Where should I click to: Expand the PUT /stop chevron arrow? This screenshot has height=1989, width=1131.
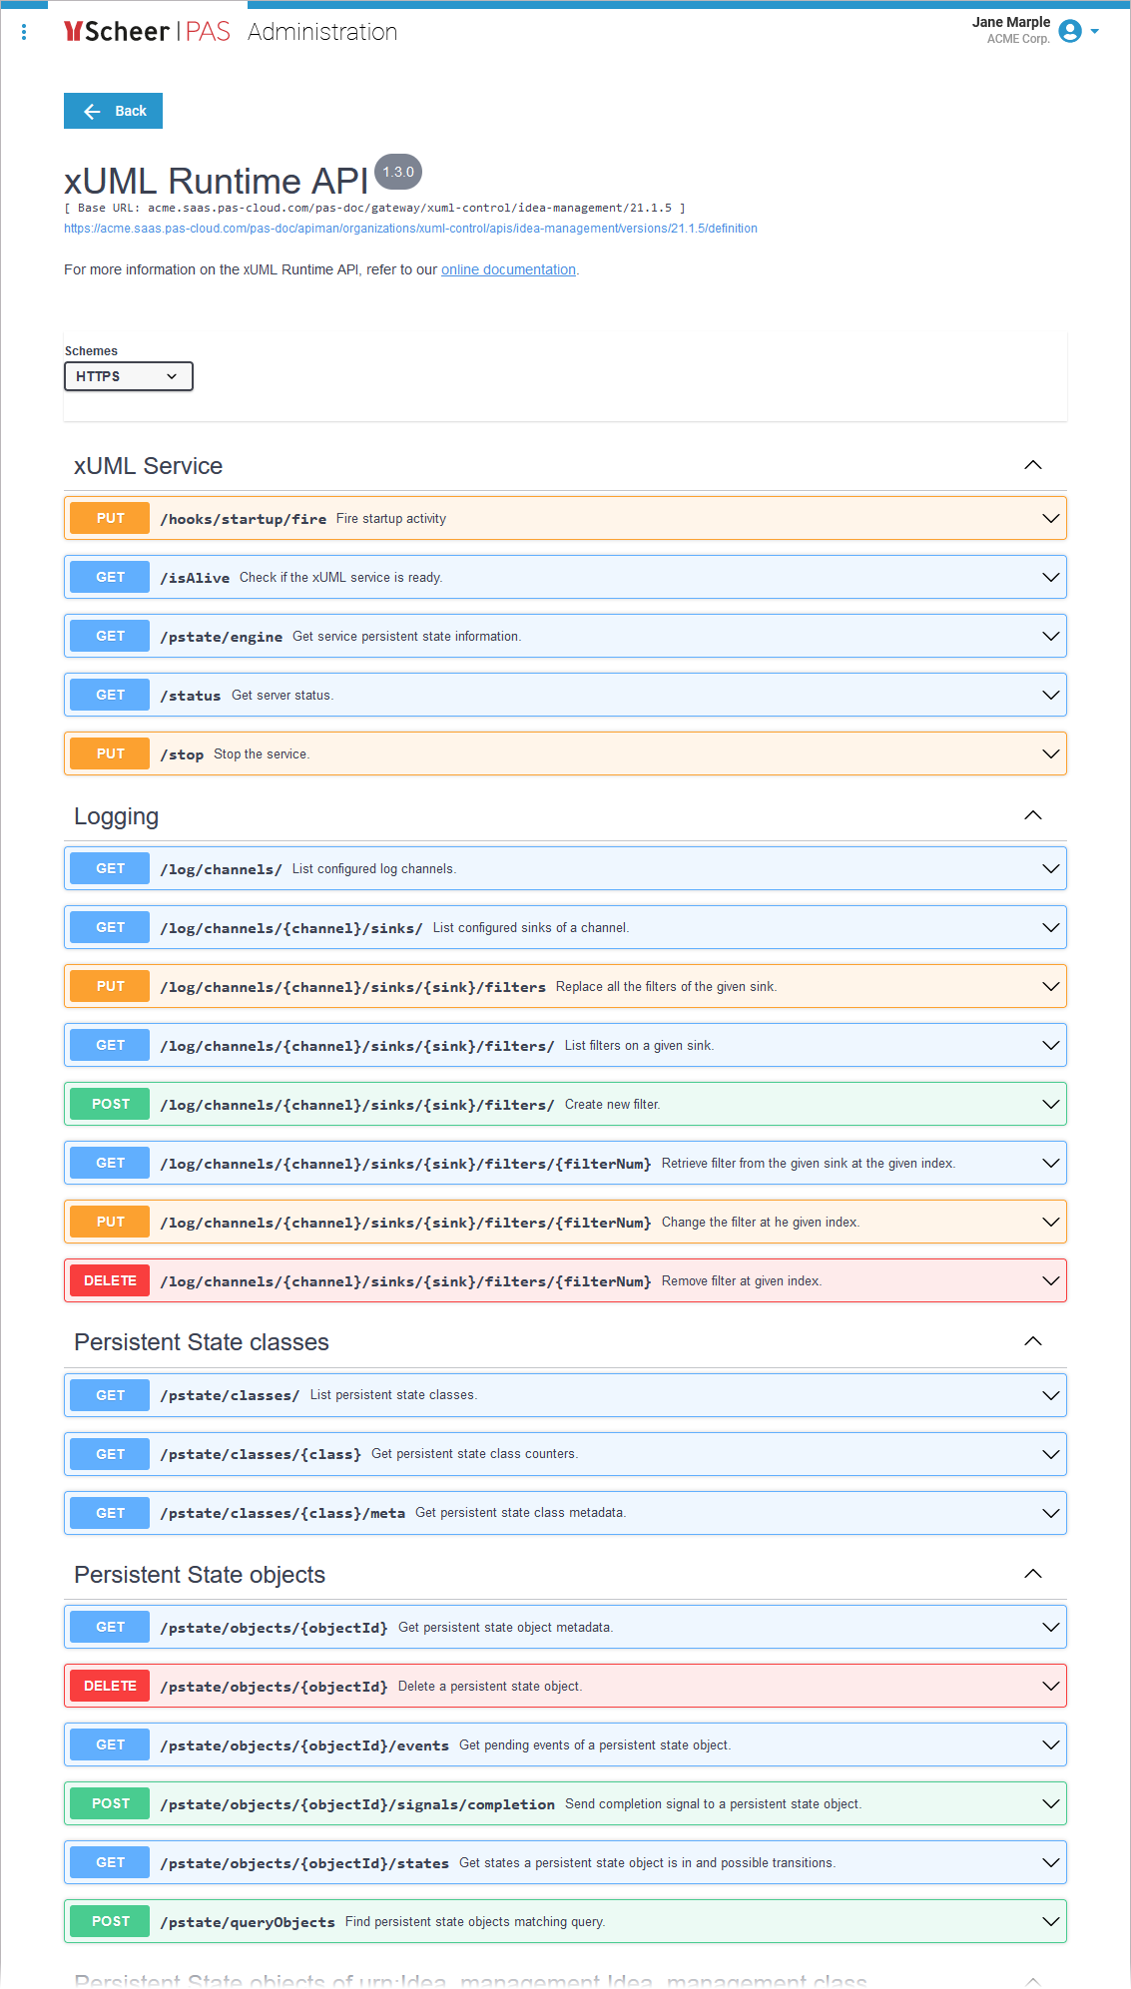[x=1050, y=753]
